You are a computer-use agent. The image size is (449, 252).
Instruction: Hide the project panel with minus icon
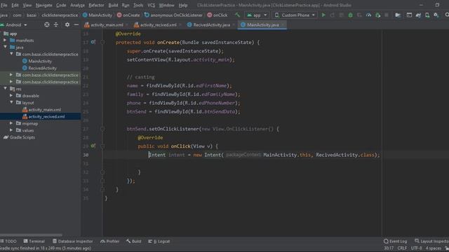click(x=76, y=25)
